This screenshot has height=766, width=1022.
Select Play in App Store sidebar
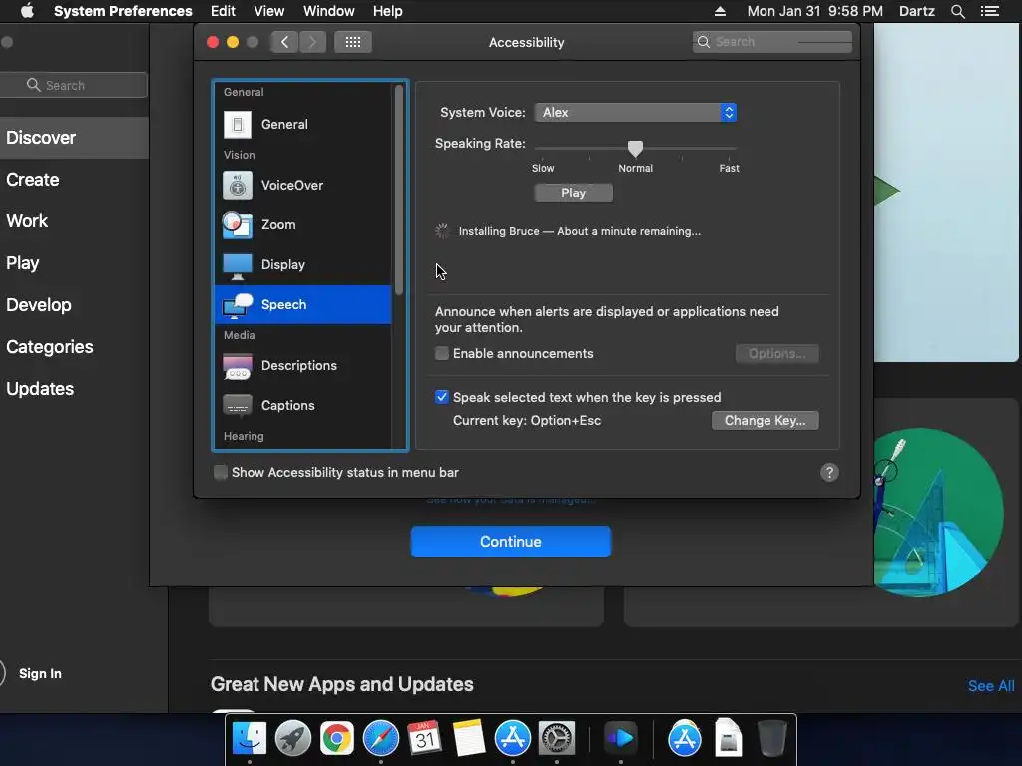coord(74,263)
